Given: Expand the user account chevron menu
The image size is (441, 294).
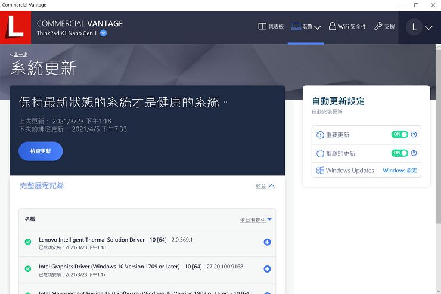Looking at the screenshot, I should coord(428,27).
